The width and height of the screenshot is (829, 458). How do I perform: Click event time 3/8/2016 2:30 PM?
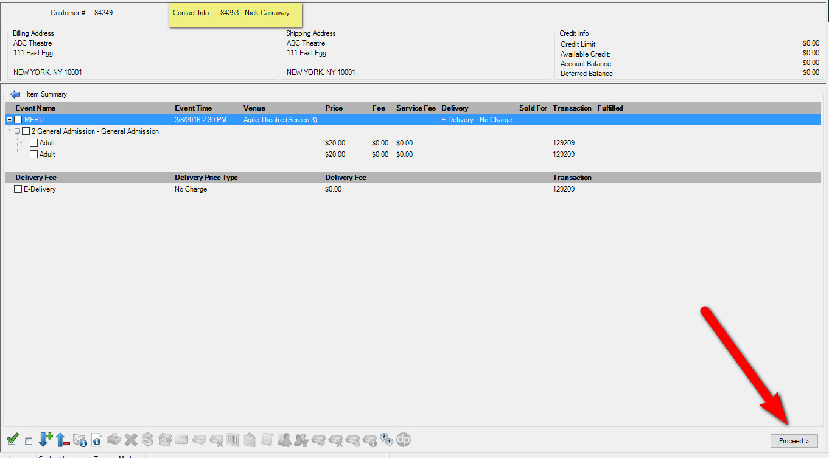click(201, 120)
